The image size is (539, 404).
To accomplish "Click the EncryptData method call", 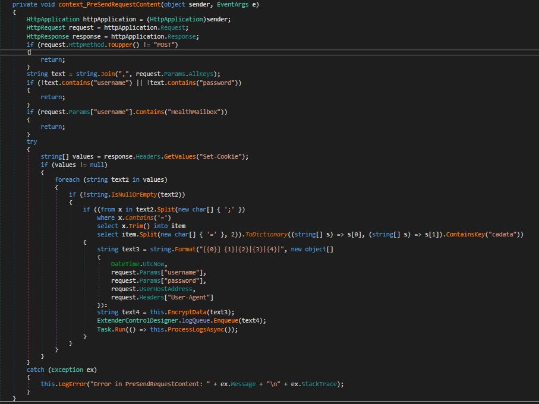I will pyautogui.click(x=187, y=313).
